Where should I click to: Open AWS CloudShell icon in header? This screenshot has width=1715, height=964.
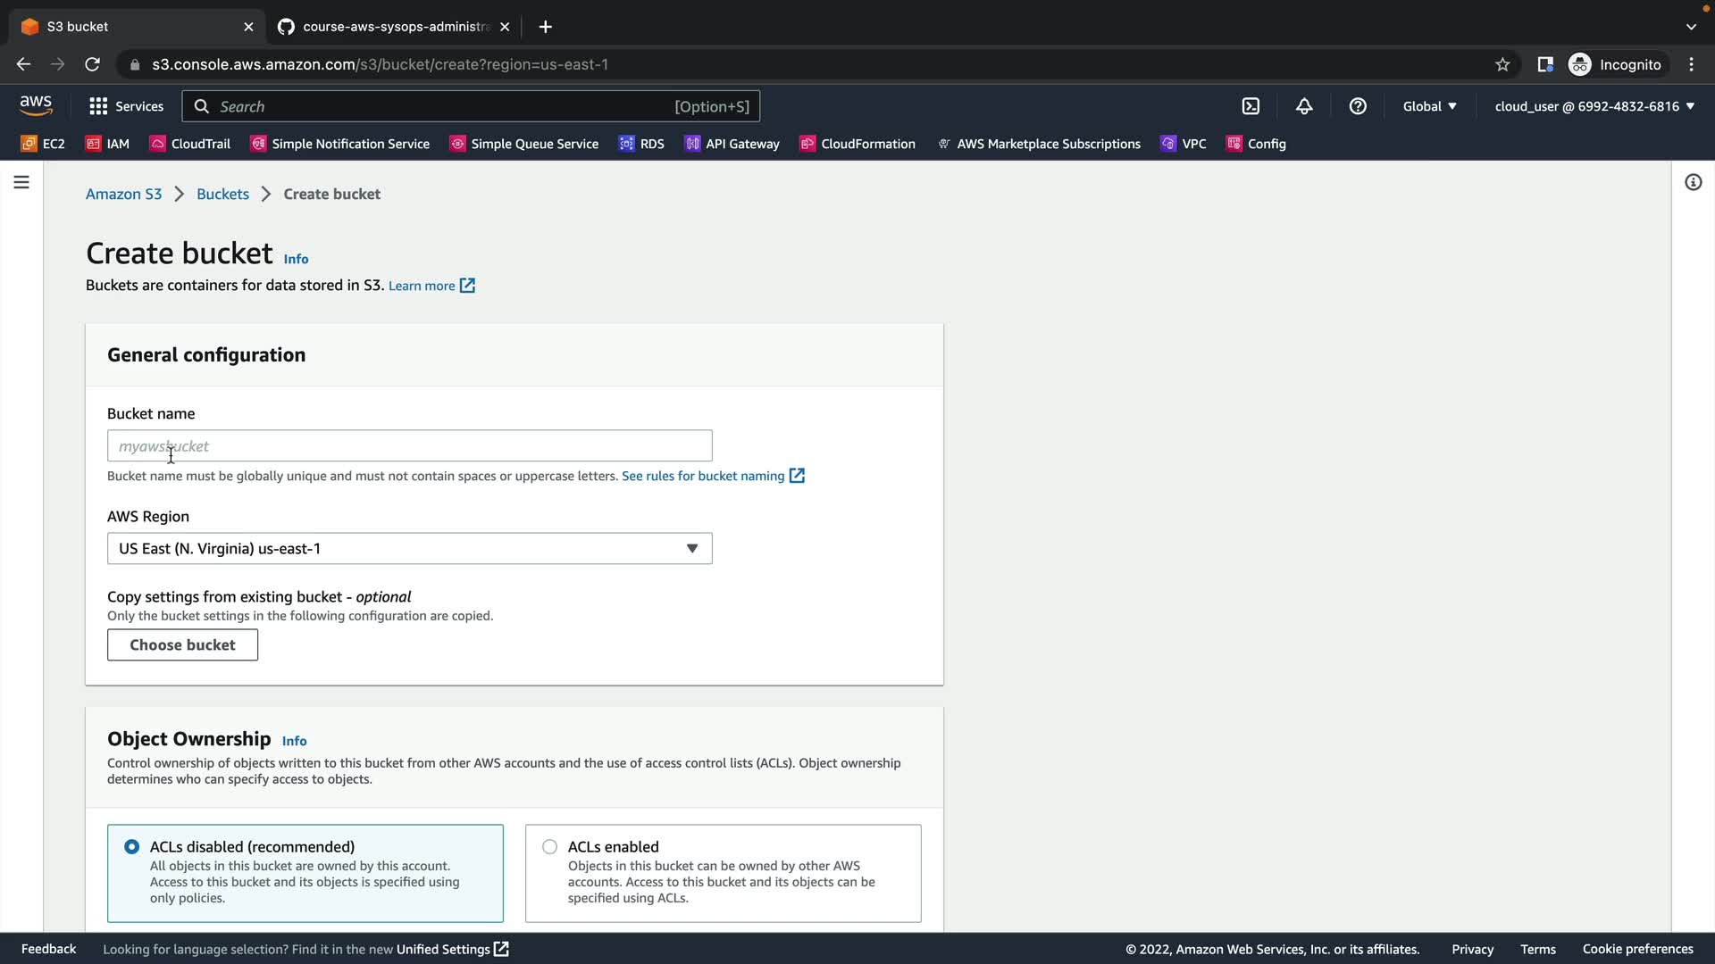click(x=1251, y=106)
